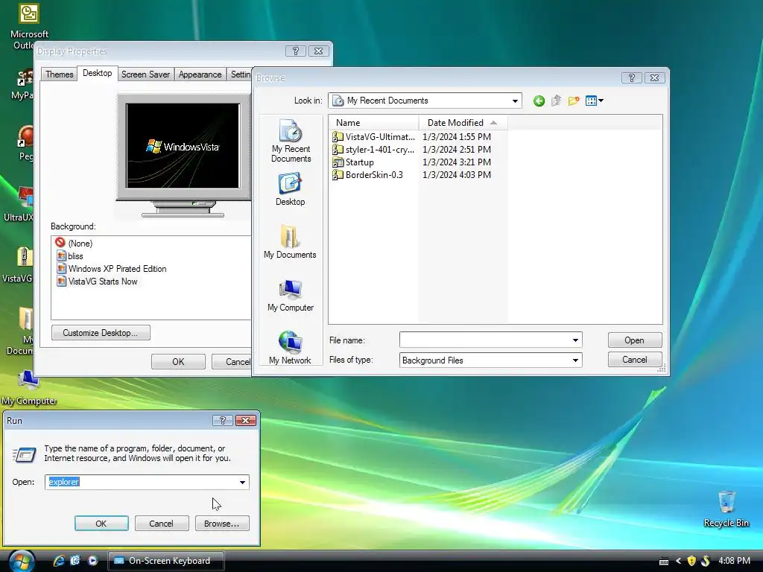Select the Recycle Bin desktop icon
This screenshot has width=763, height=572.
tap(726, 509)
